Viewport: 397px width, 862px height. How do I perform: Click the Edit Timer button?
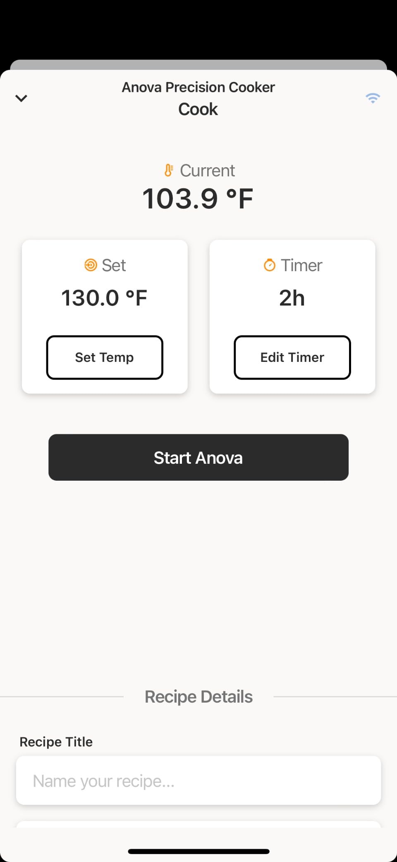coord(292,357)
